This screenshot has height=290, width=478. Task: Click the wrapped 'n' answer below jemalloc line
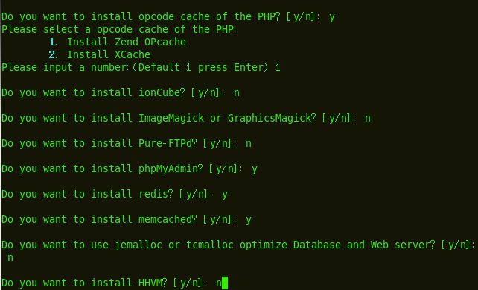click(x=10, y=258)
